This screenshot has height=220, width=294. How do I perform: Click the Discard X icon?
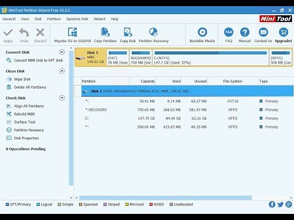[40, 32]
